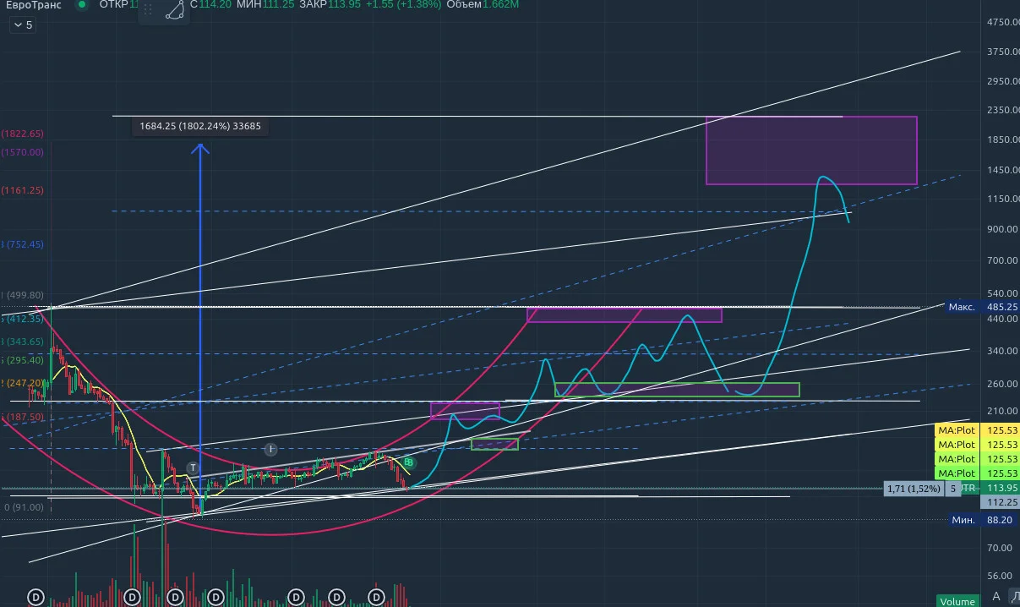Click the gray I event marker
The height and width of the screenshot is (607, 1020).
click(270, 449)
